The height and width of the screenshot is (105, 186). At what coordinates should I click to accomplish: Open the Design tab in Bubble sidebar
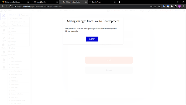pos(4,17)
